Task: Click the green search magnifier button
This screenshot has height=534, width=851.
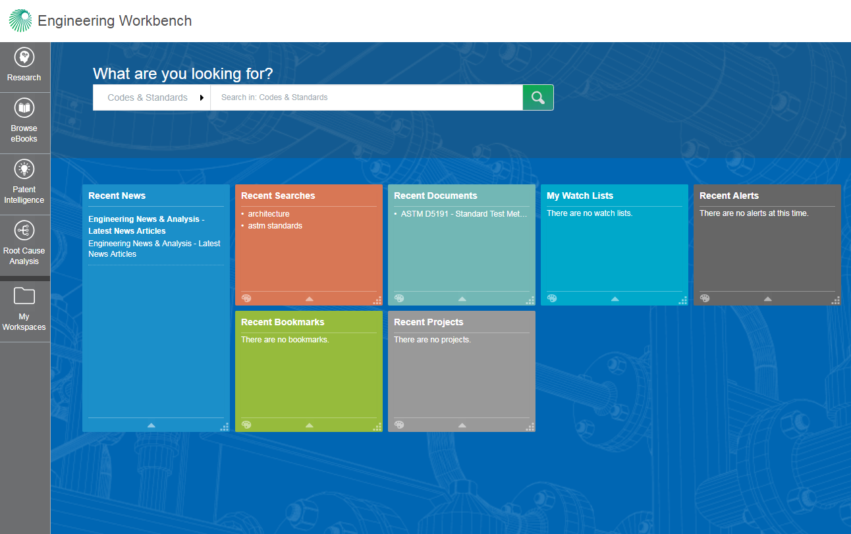Action: [538, 97]
